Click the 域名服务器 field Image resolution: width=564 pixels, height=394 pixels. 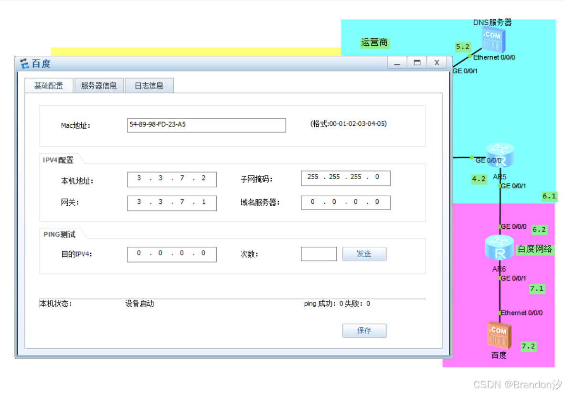[346, 203]
